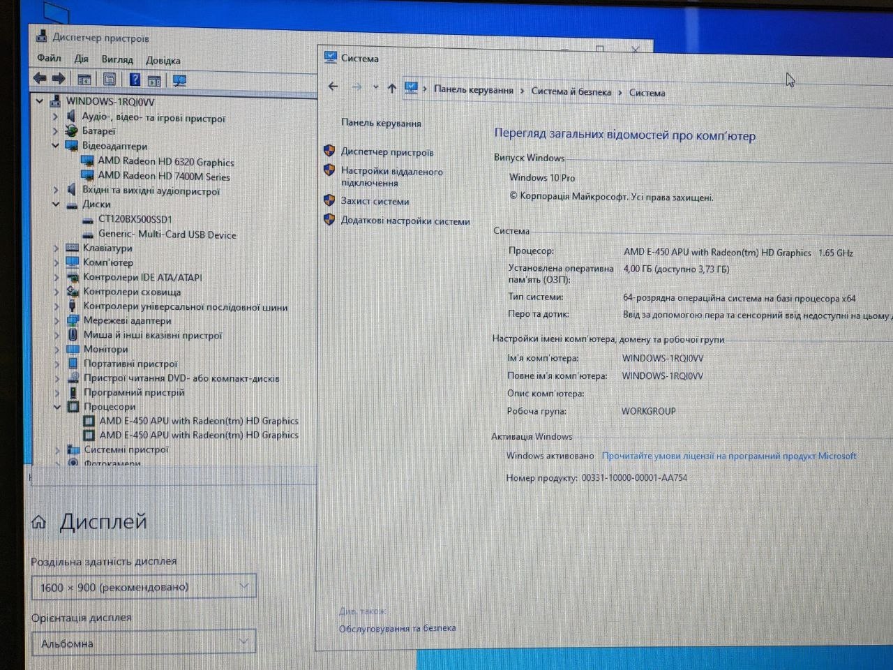Image resolution: width=893 pixels, height=670 pixels.
Task: Open Диспетчер пристроїв link in sidebar
Action: click(x=387, y=152)
